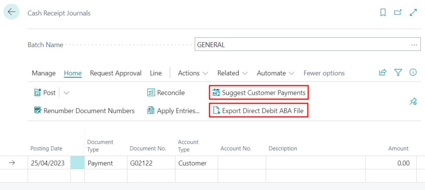Viewport: 425px width, 190px height.
Task: Click the Reconcile action
Action: click(166, 93)
